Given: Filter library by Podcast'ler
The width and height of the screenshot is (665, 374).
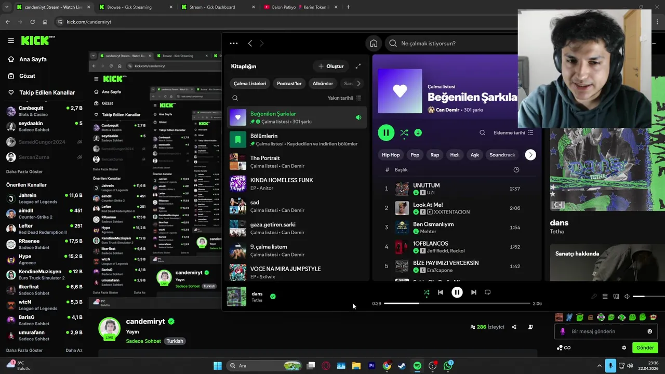Looking at the screenshot, I should pos(289,84).
